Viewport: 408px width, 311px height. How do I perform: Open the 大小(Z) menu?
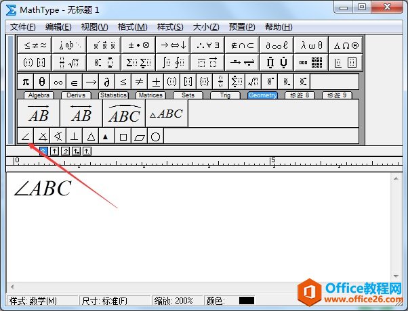[206, 27]
